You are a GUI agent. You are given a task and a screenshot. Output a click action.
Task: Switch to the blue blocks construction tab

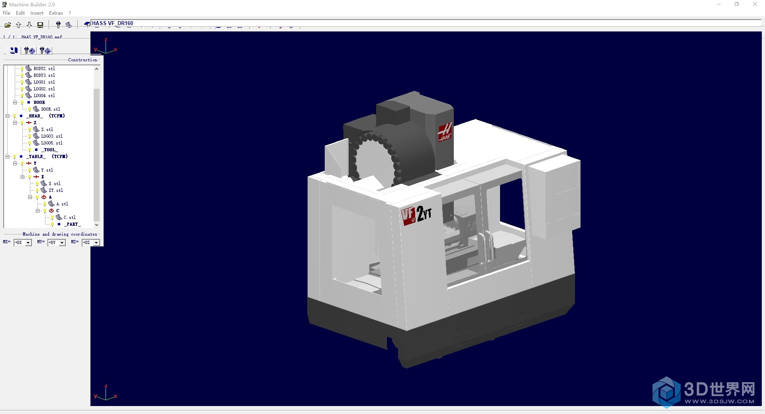14,50
